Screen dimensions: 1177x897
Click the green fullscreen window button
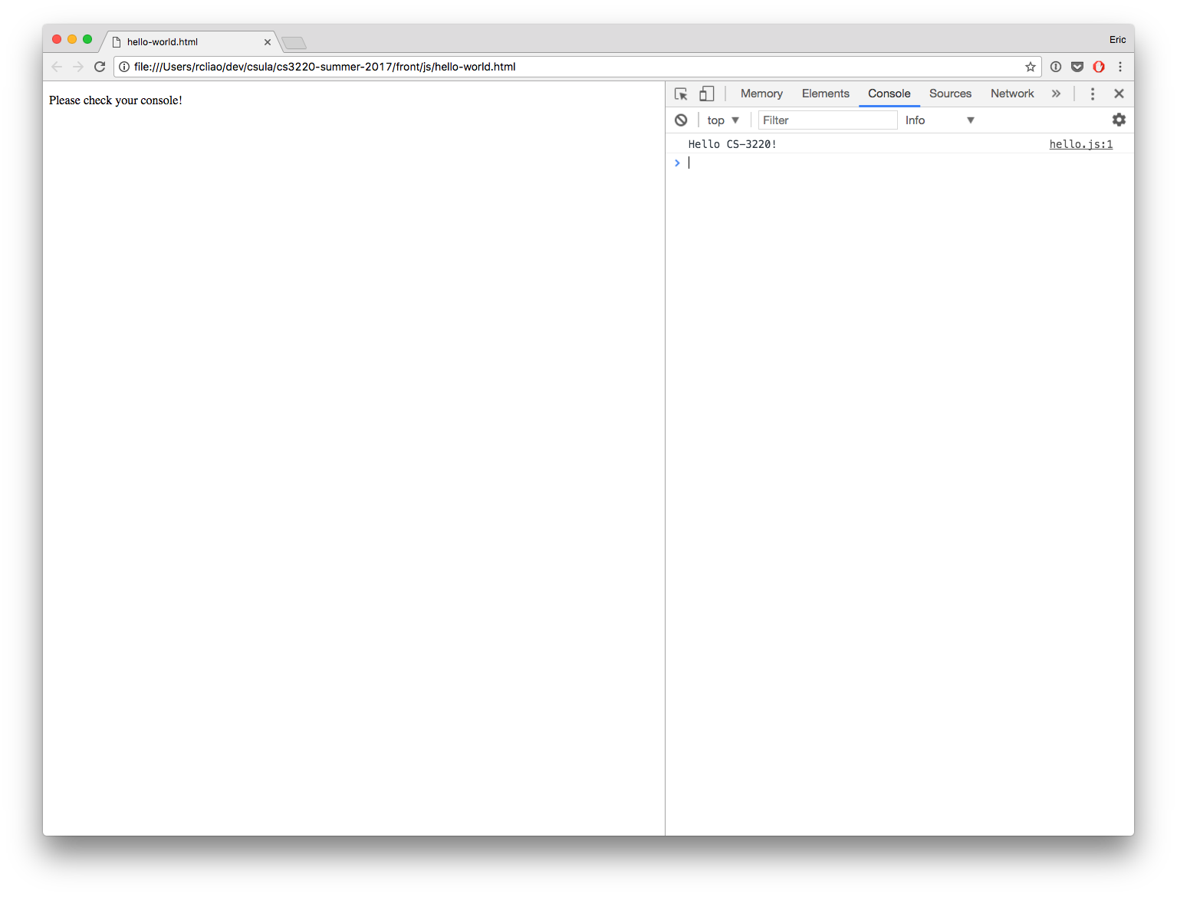click(x=87, y=39)
